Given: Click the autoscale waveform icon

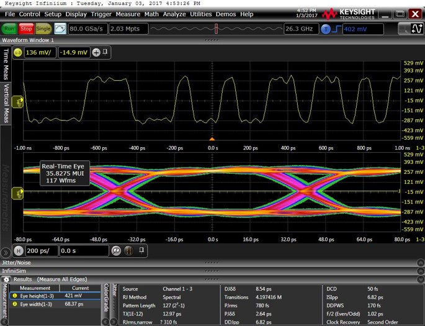Looking at the screenshot, I should 60,29.
